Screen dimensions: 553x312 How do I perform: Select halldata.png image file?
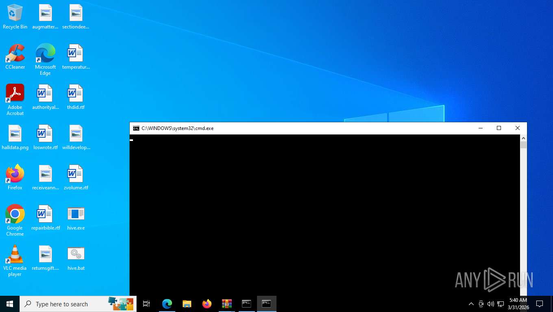15,137
